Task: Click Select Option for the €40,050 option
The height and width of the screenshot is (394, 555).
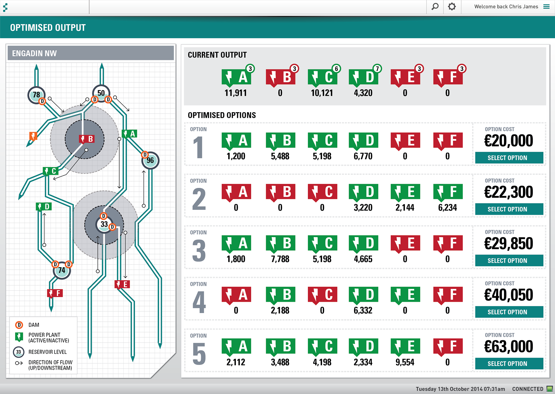Action: (x=509, y=312)
